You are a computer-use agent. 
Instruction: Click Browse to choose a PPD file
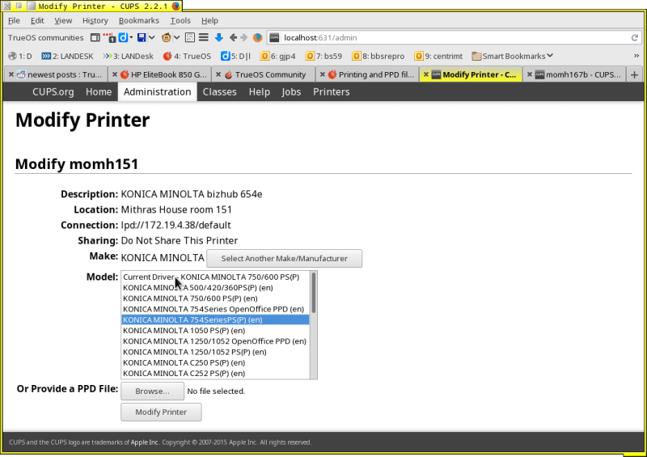coord(152,391)
